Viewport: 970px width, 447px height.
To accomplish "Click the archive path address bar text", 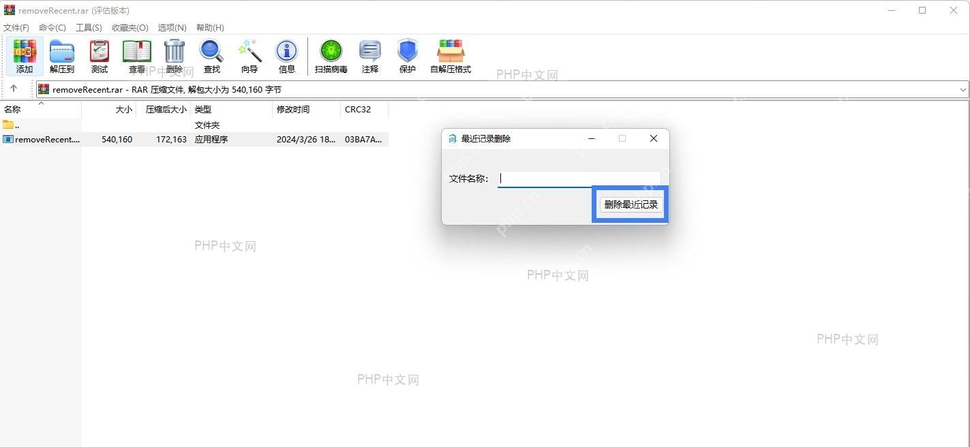I will (x=167, y=89).
